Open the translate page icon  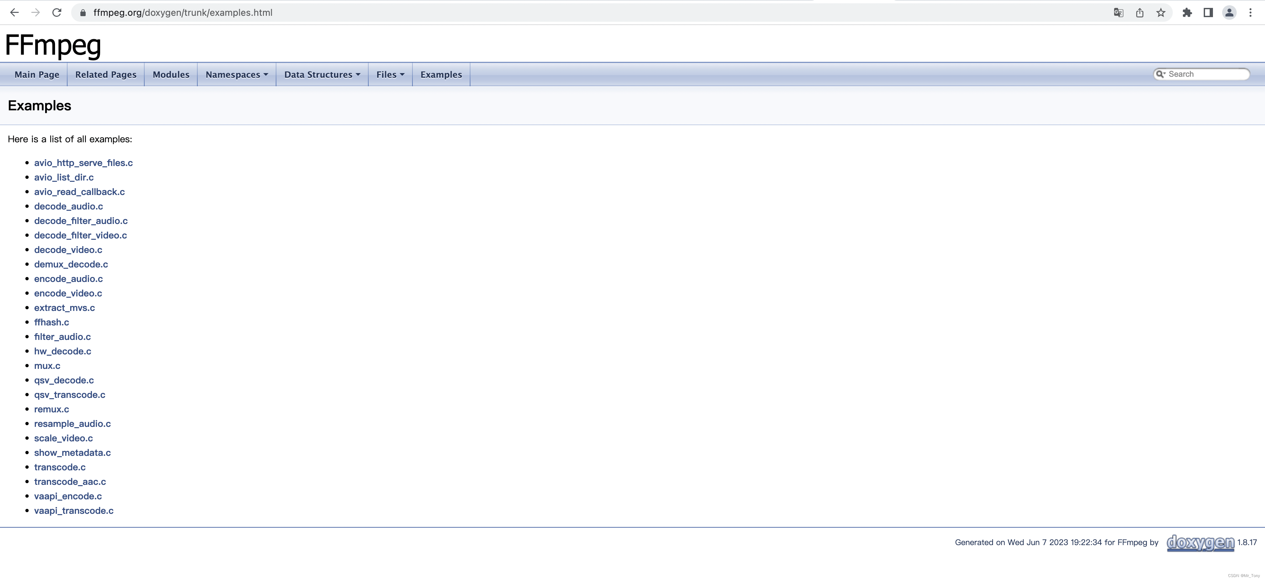tap(1118, 13)
